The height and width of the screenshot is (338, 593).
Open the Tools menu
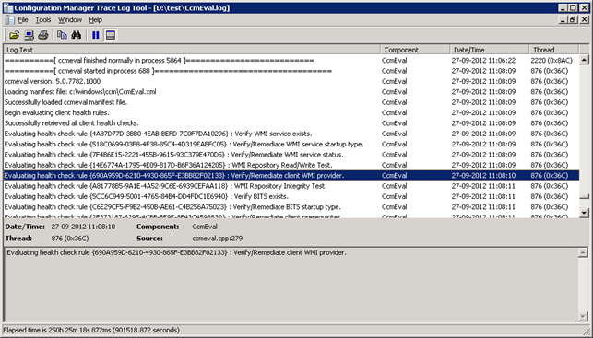point(43,20)
